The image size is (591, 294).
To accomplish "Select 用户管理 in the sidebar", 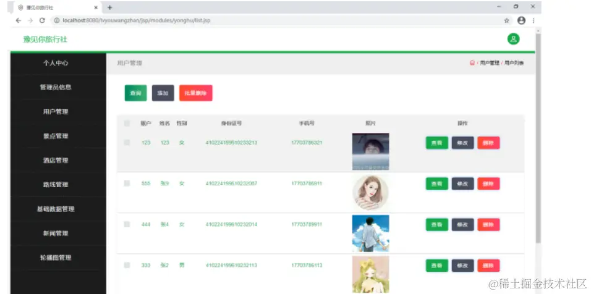I will (x=56, y=111).
